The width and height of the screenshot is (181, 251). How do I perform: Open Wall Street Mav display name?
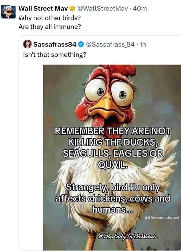[43, 9]
